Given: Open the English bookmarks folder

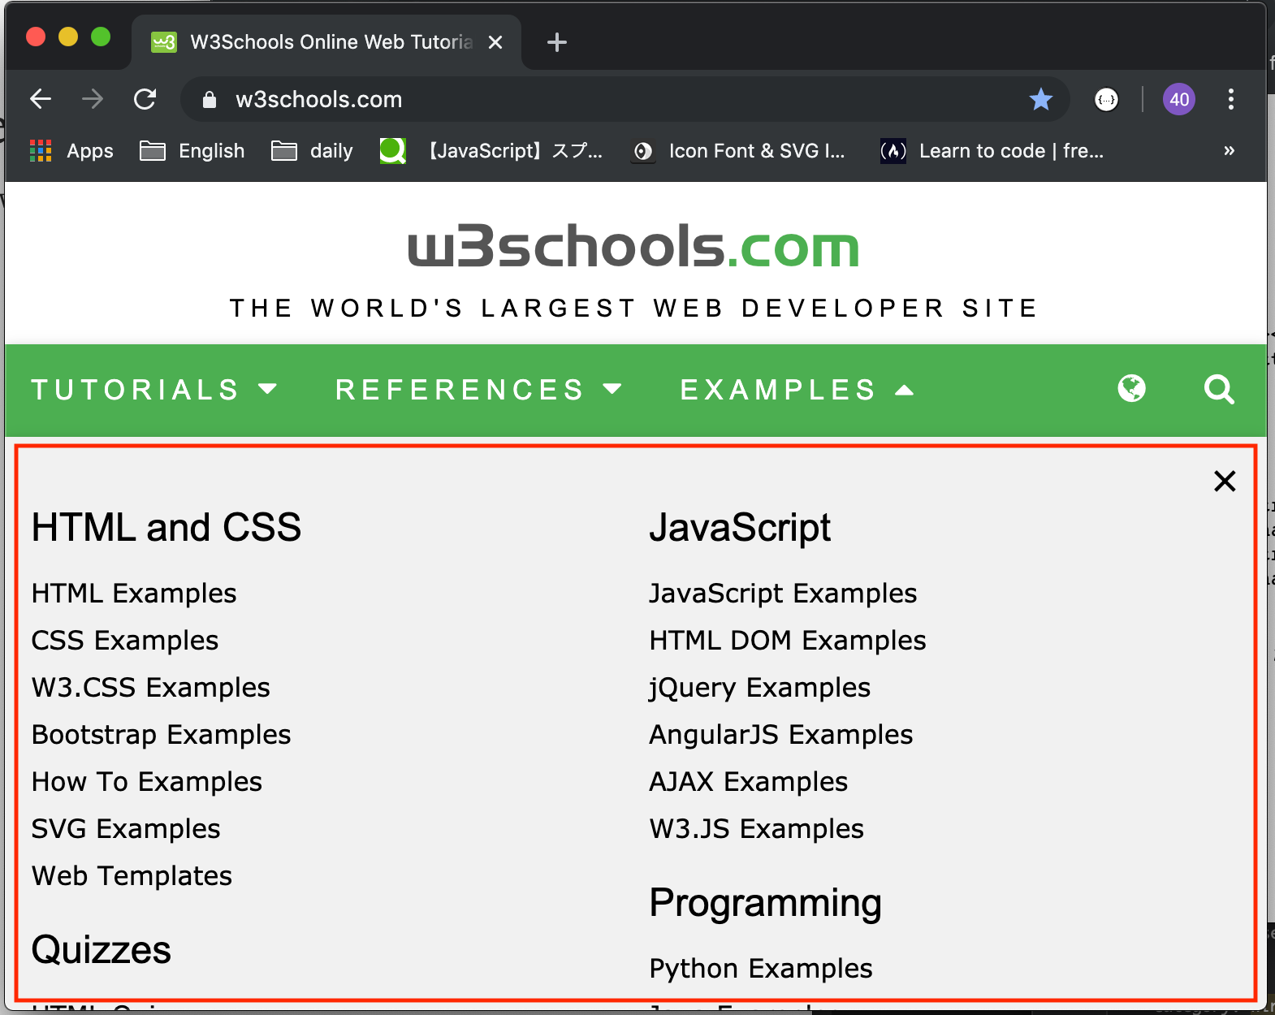Looking at the screenshot, I should pos(192,151).
